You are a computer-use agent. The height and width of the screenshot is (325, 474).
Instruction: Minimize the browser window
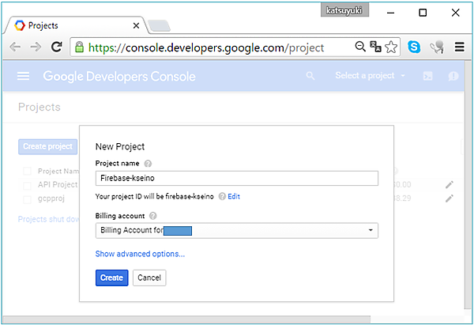pos(390,13)
